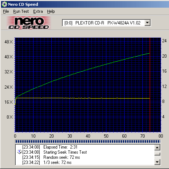
Task: Click the 80 minute axis label
Action: [x=161, y=136]
